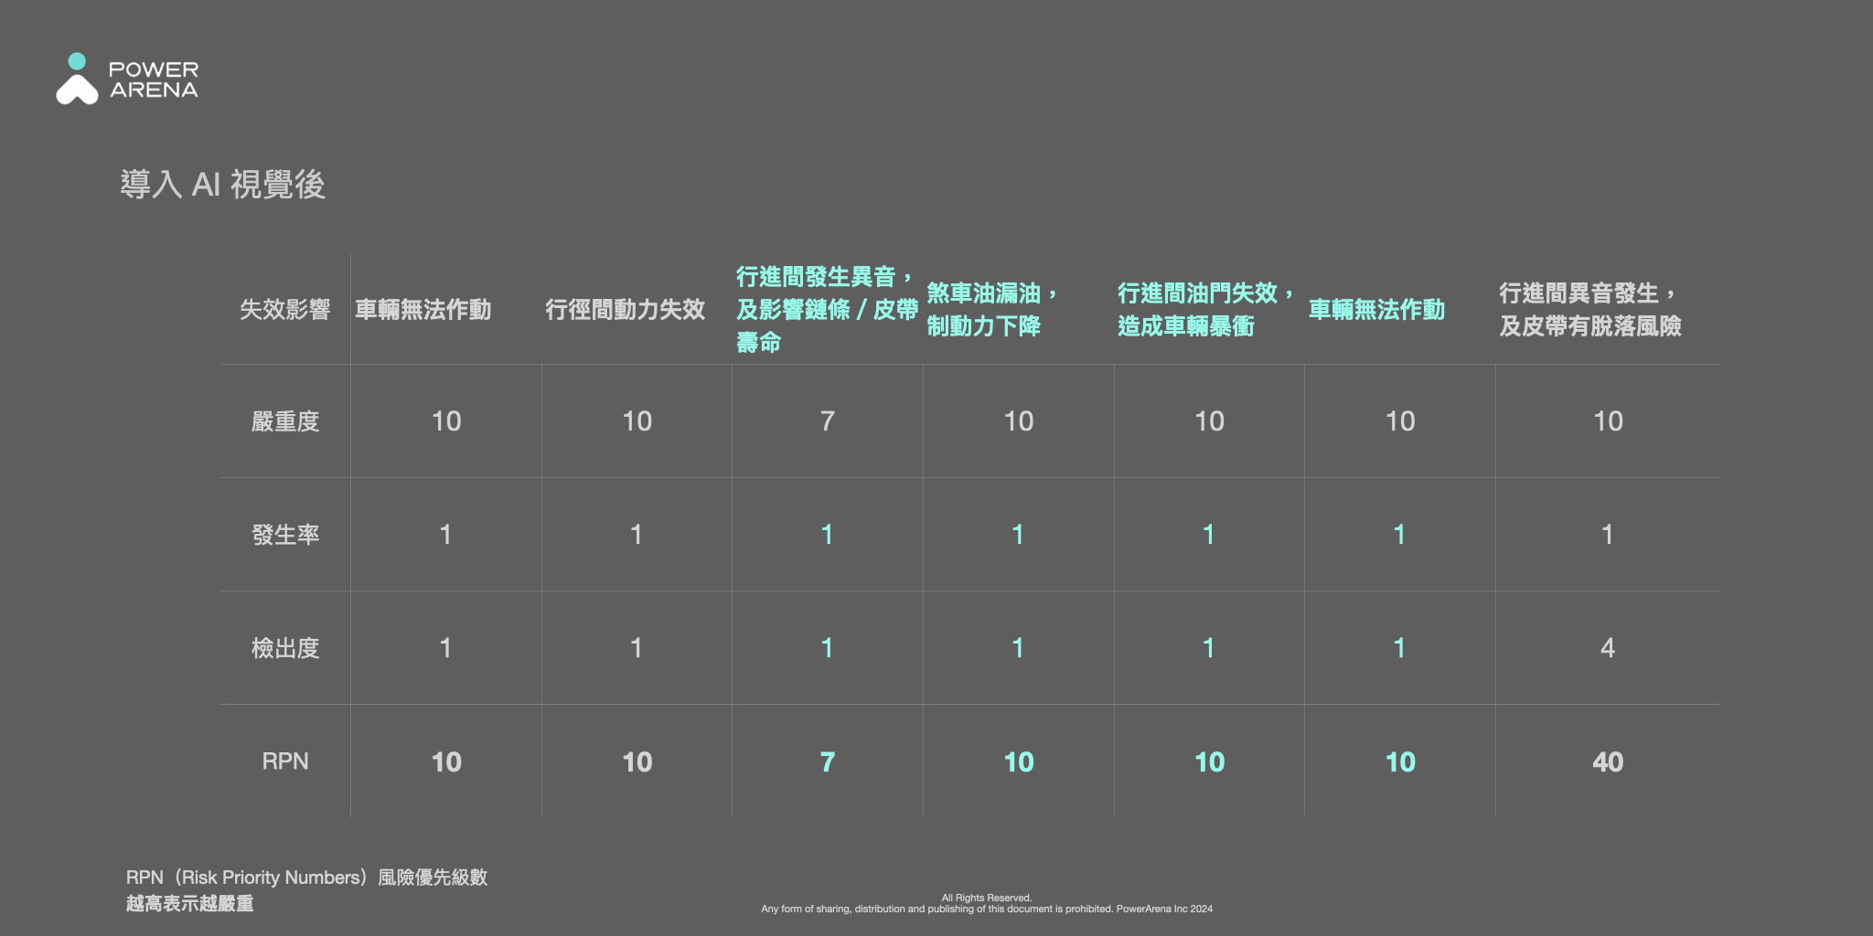Screen dimensions: 1873x936
Task: Click the detection value 4 cell
Action: click(x=1608, y=648)
